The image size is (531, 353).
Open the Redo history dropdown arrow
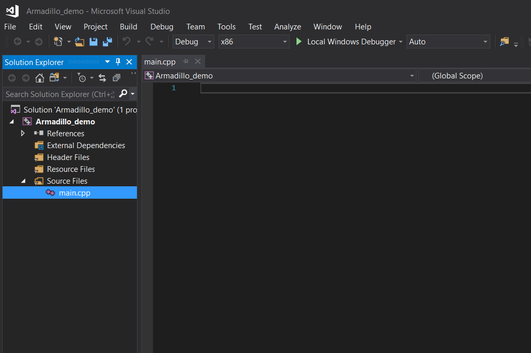(x=161, y=42)
